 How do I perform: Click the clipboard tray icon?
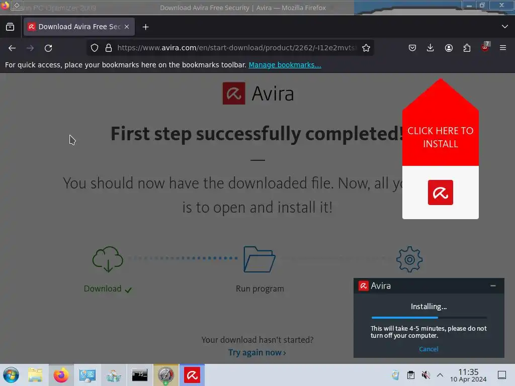pos(410,375)
